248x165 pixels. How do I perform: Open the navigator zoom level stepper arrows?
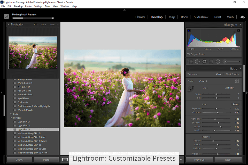[x=58, y=24]
